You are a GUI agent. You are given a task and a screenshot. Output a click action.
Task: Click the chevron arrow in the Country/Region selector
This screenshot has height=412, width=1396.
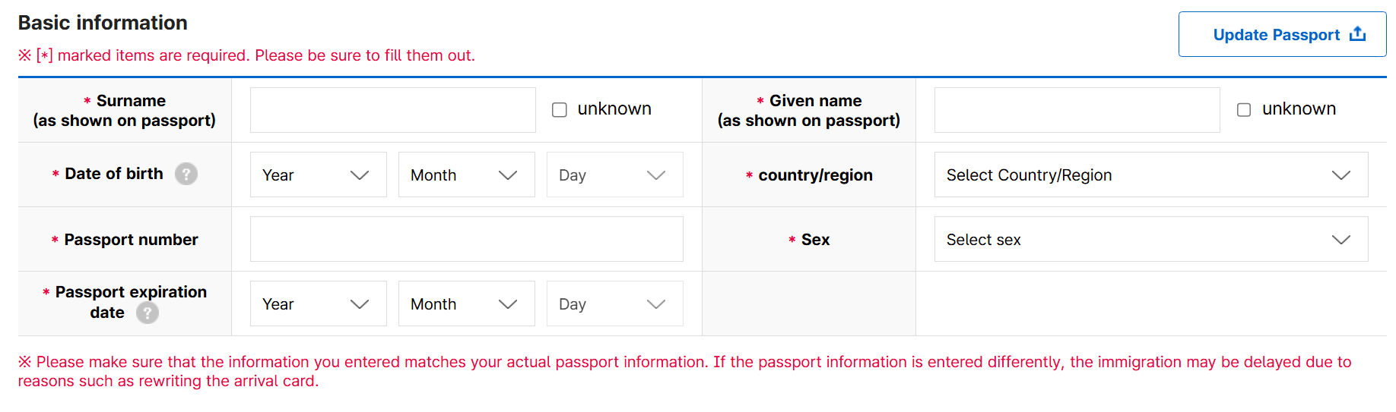1341,175
